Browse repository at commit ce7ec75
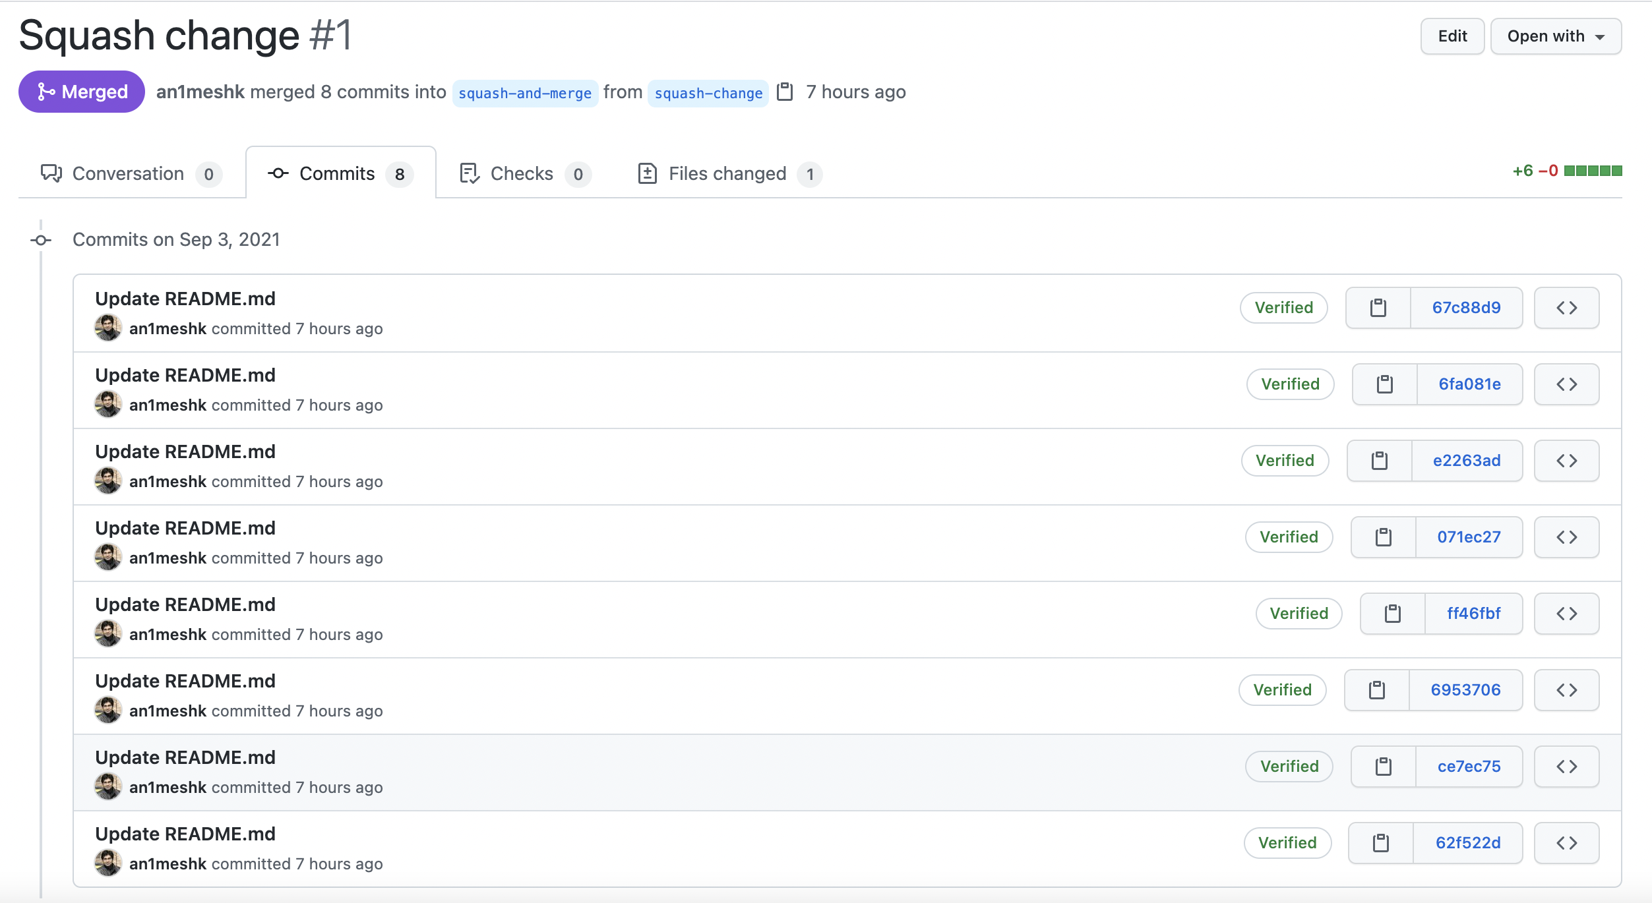Image resolution: width=1652 pixels, height=903 pixels. 1566,767
